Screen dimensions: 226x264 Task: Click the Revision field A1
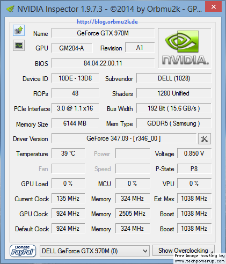pyautogui.click(x=140, y=48)
